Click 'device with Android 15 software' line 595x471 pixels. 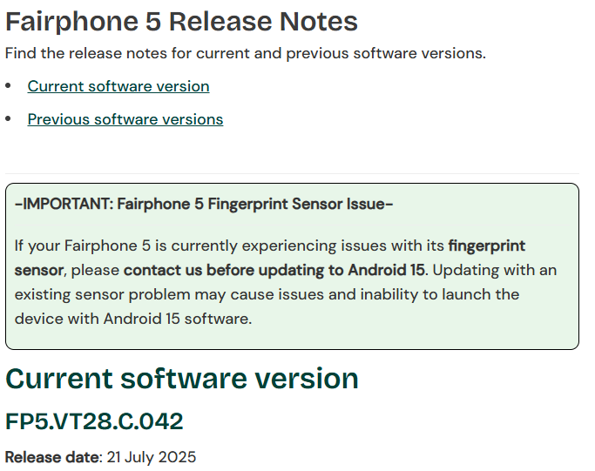pos(133,319)
